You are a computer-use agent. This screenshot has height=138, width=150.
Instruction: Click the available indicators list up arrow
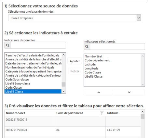click(x=63, y=55)
